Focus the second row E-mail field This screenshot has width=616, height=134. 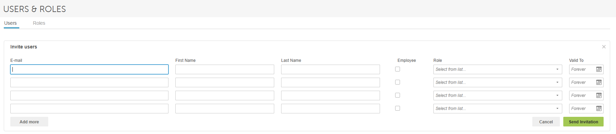pos(89,82)
